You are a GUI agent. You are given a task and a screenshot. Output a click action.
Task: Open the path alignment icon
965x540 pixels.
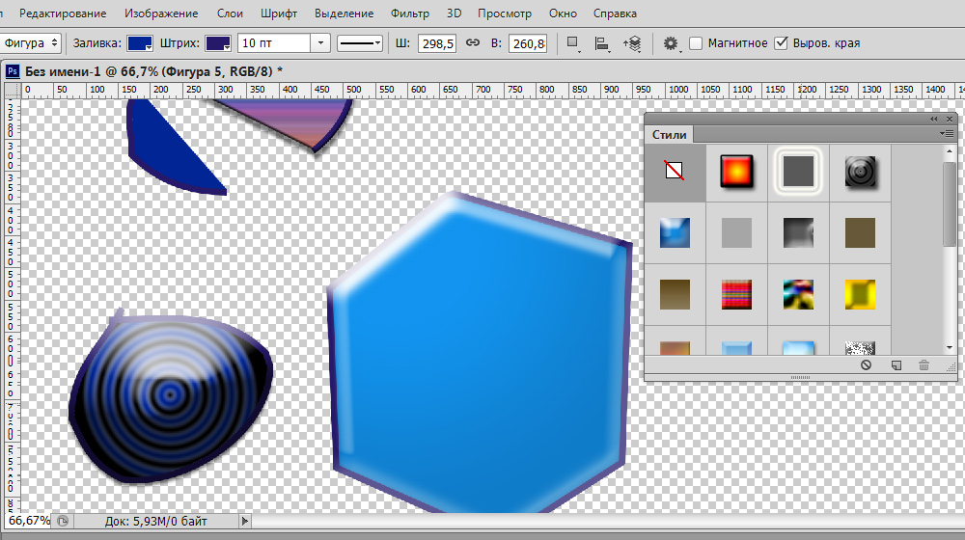coord(602,43)
